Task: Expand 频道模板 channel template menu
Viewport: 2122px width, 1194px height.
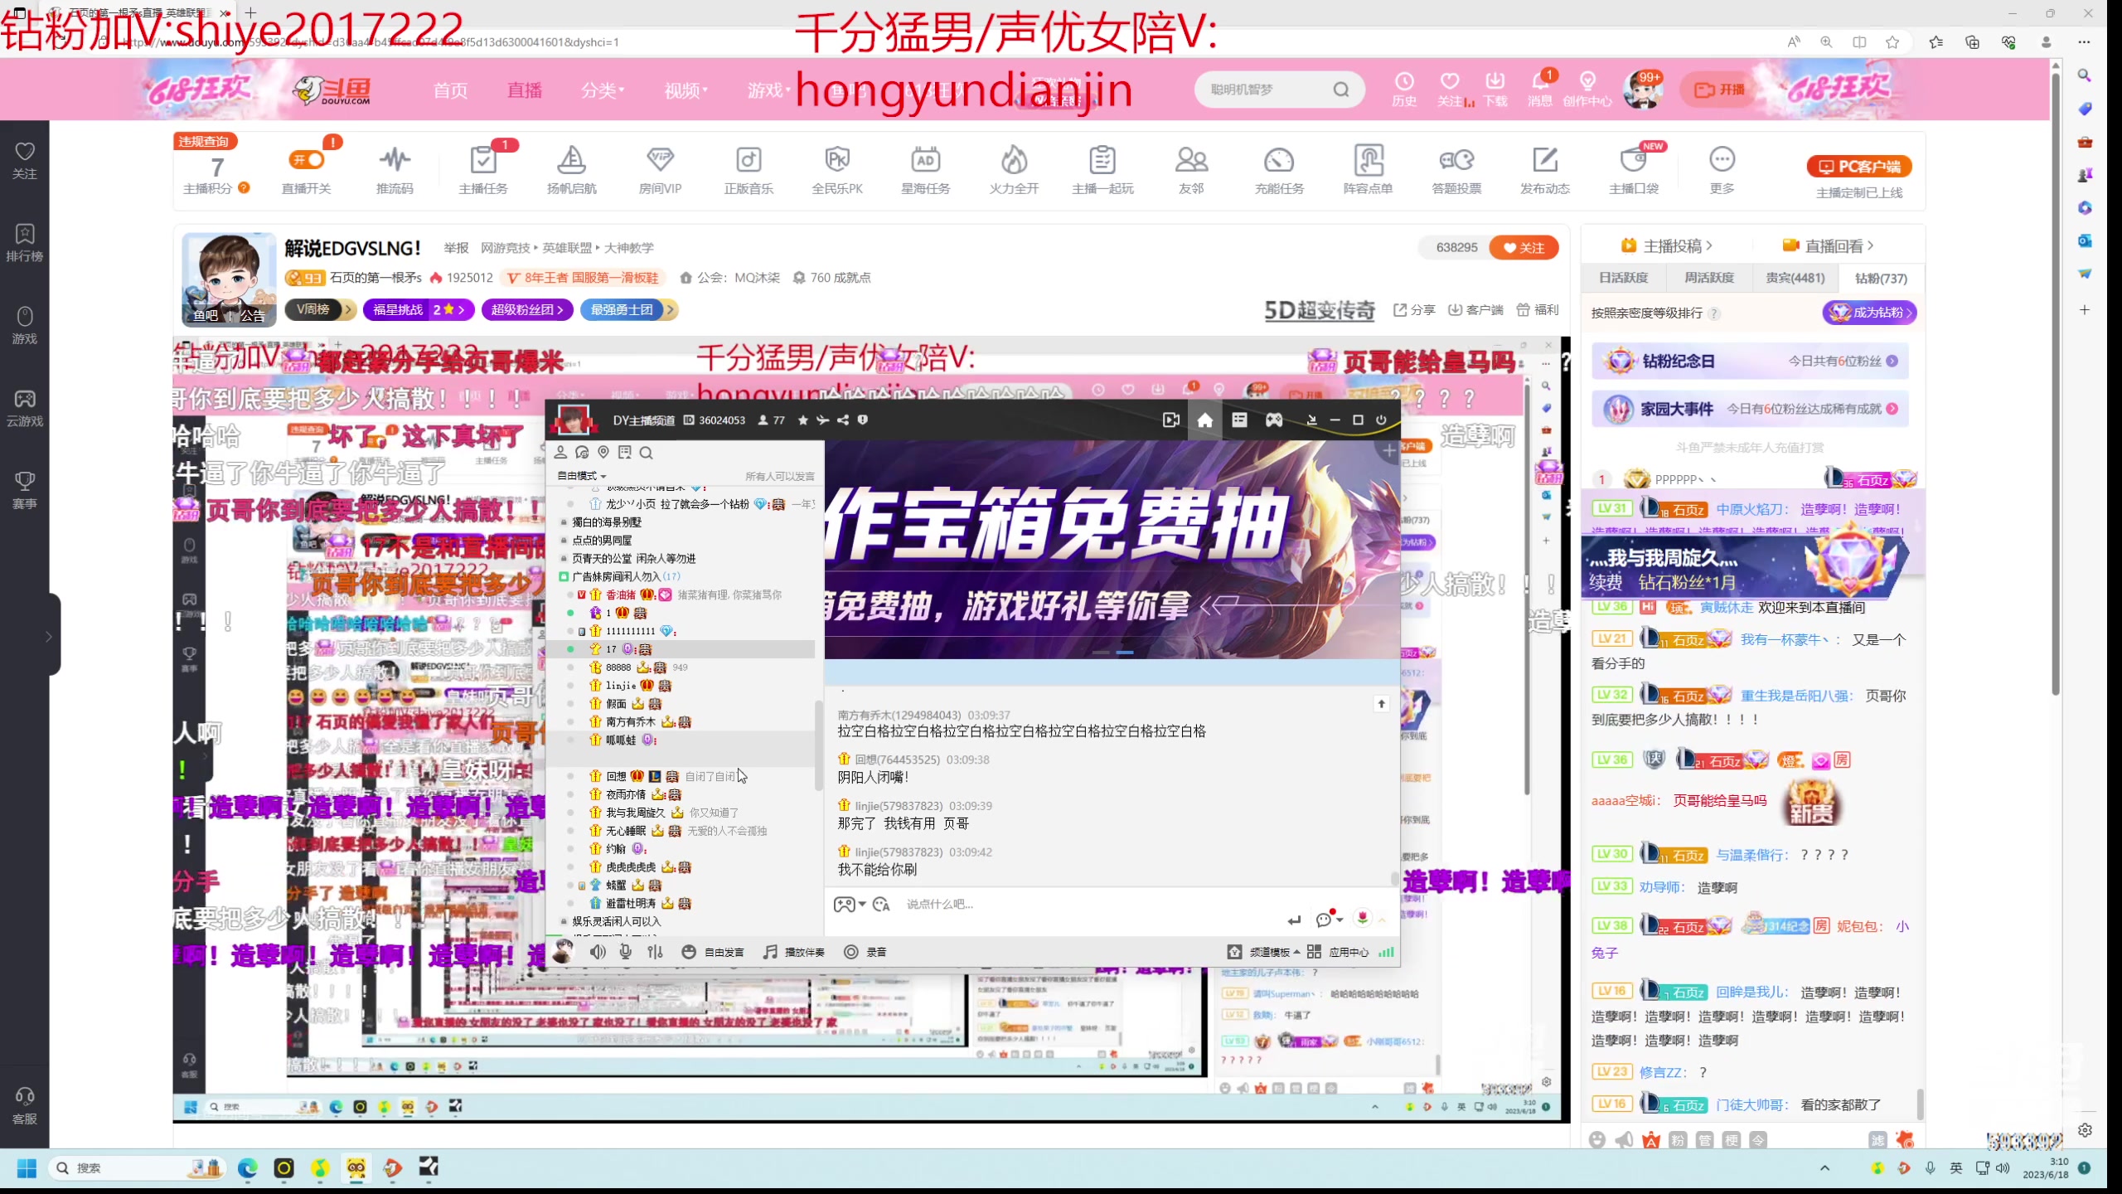Action: [1265, 952]
